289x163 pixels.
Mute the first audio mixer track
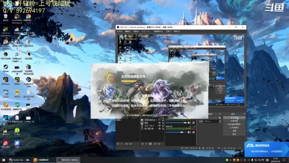coord(189,123)
